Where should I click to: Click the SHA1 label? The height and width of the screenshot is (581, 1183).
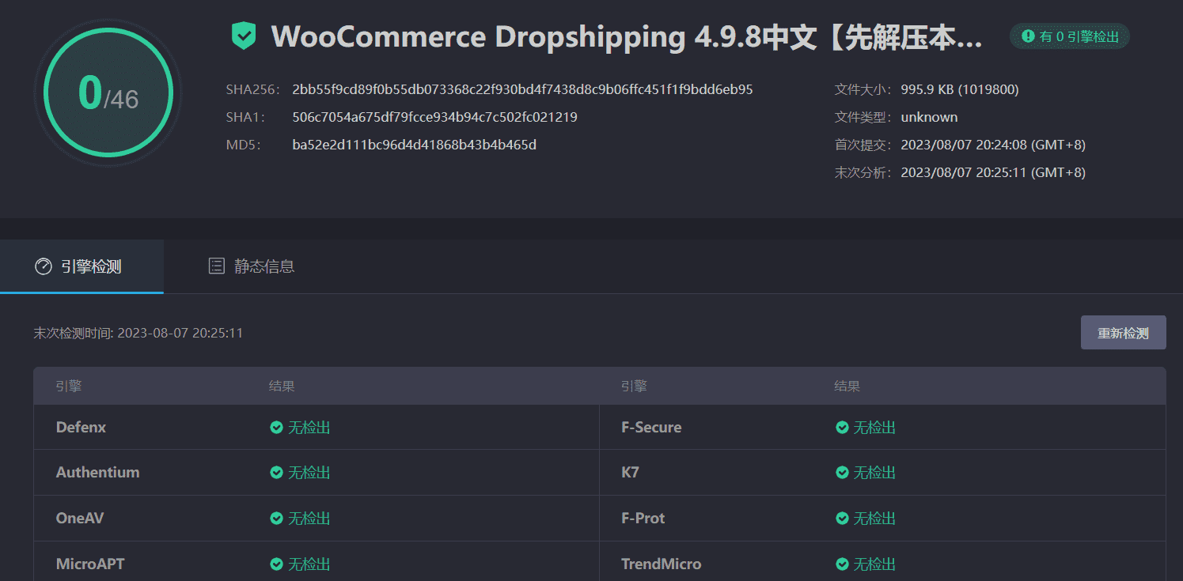coord(245,117)
